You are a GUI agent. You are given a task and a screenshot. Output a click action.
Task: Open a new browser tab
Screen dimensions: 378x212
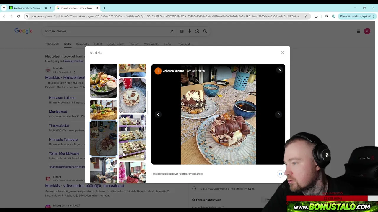point(104,8)
